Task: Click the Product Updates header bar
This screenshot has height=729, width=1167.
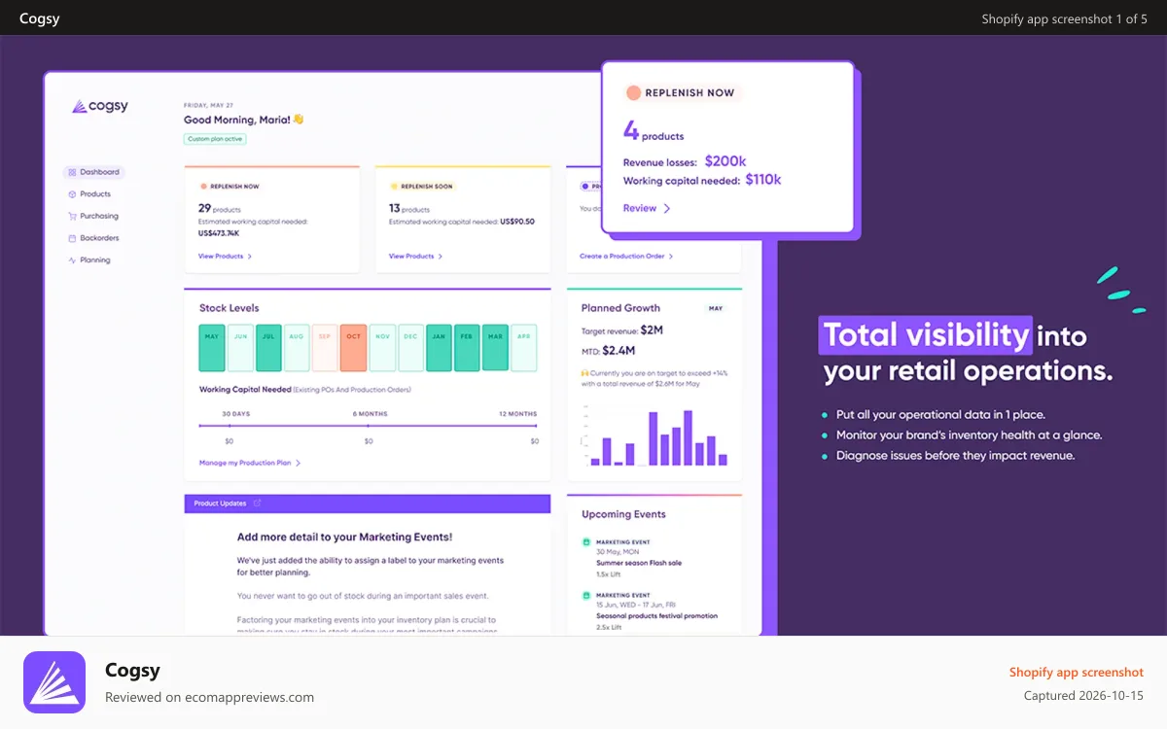Action: (x=368, y=503)
